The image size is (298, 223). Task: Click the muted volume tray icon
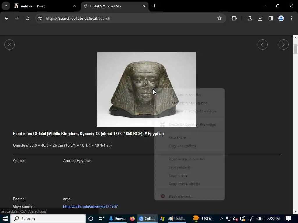pyautogui.click(x=236, y=219)
